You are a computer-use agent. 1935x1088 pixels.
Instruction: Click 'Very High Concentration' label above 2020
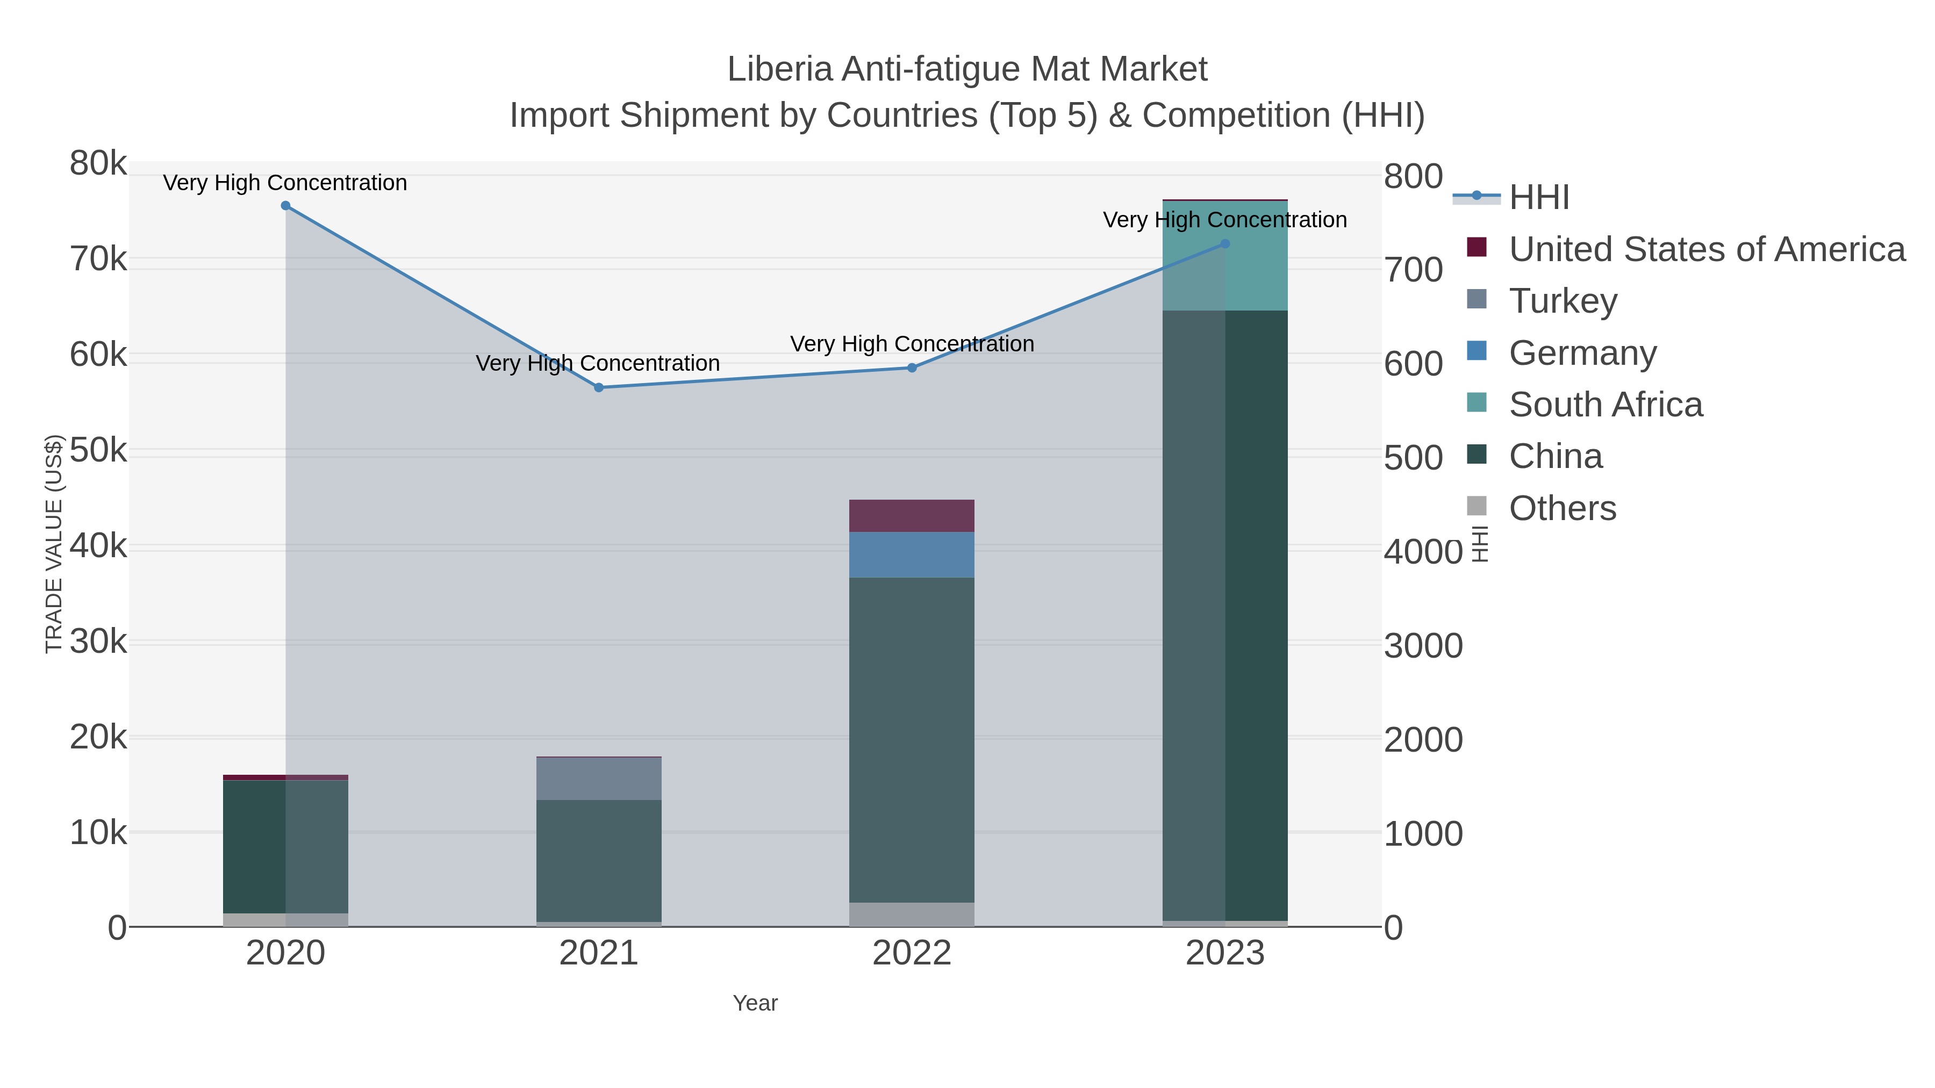tap(285, 183)
